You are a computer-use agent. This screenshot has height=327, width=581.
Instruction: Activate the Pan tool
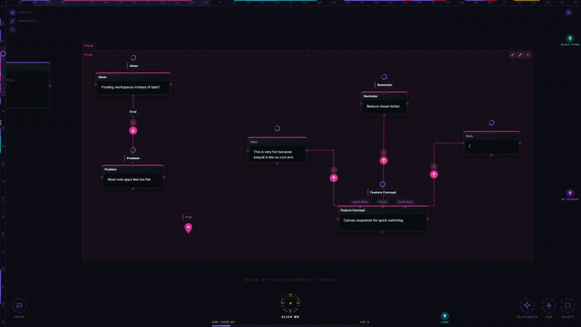[x=548, y=305]
